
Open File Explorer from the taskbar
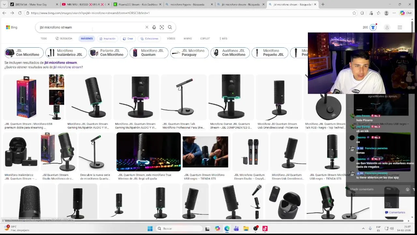246,228
